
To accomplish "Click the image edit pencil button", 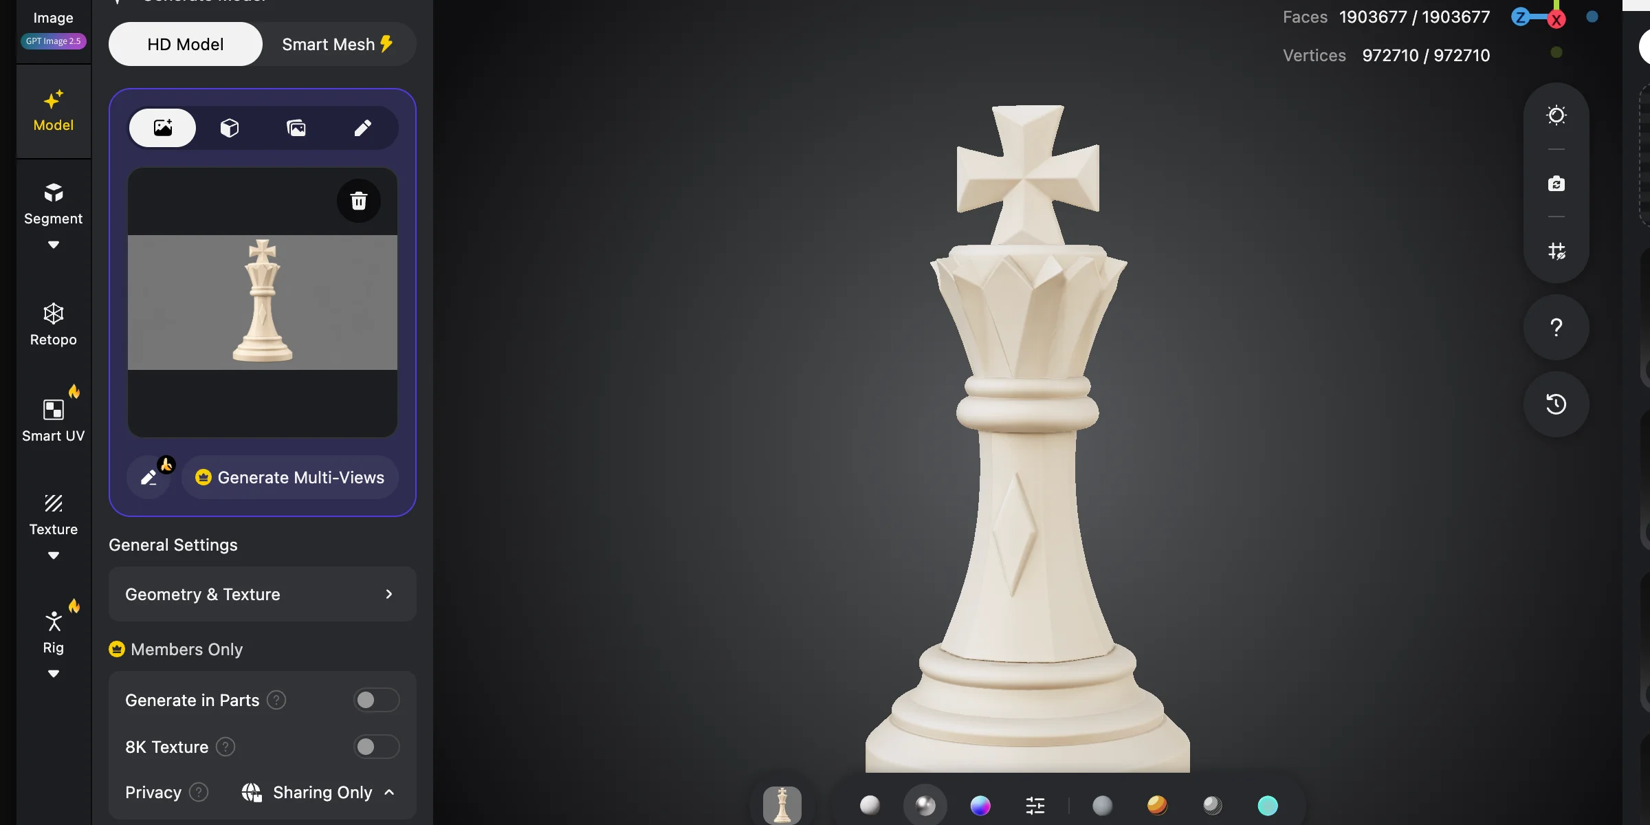I will pos(149,477).
